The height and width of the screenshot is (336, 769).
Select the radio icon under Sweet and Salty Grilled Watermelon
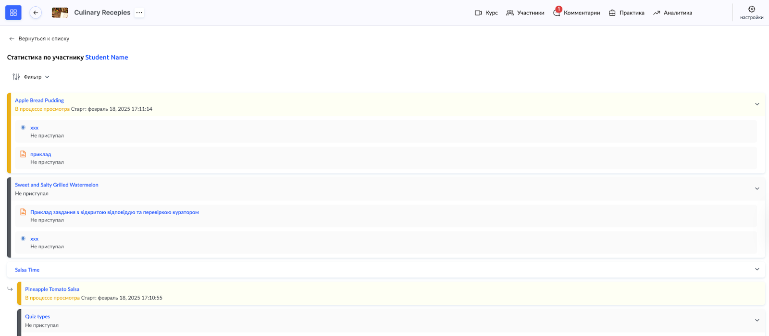(23, 239)
